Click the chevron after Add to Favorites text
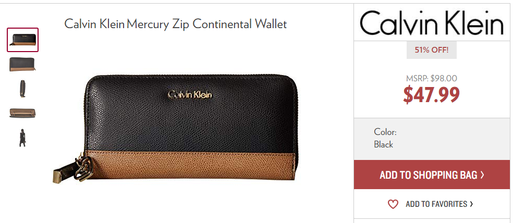513x223 pixels. [471, 204]
